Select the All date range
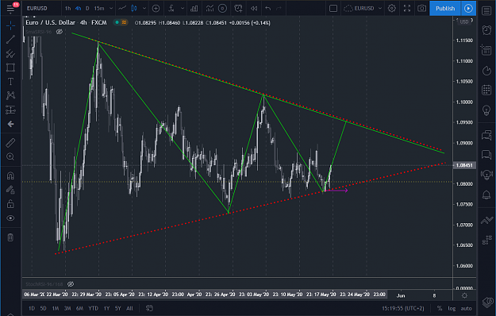Image resolution: width=496 pixels, height=316 pixels. (129, 308)
